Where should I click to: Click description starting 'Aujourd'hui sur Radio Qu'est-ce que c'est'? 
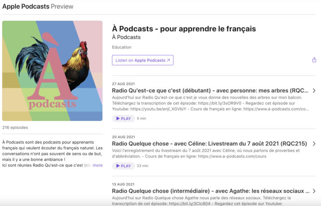[x=210, y=103]
